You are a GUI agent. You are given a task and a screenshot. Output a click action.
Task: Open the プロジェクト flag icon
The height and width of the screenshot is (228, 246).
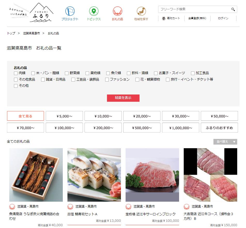pos(70,11)
